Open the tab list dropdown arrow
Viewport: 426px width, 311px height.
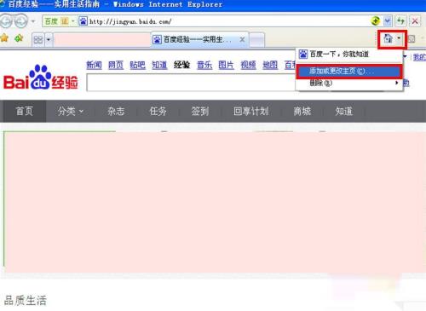coord(49,39)
